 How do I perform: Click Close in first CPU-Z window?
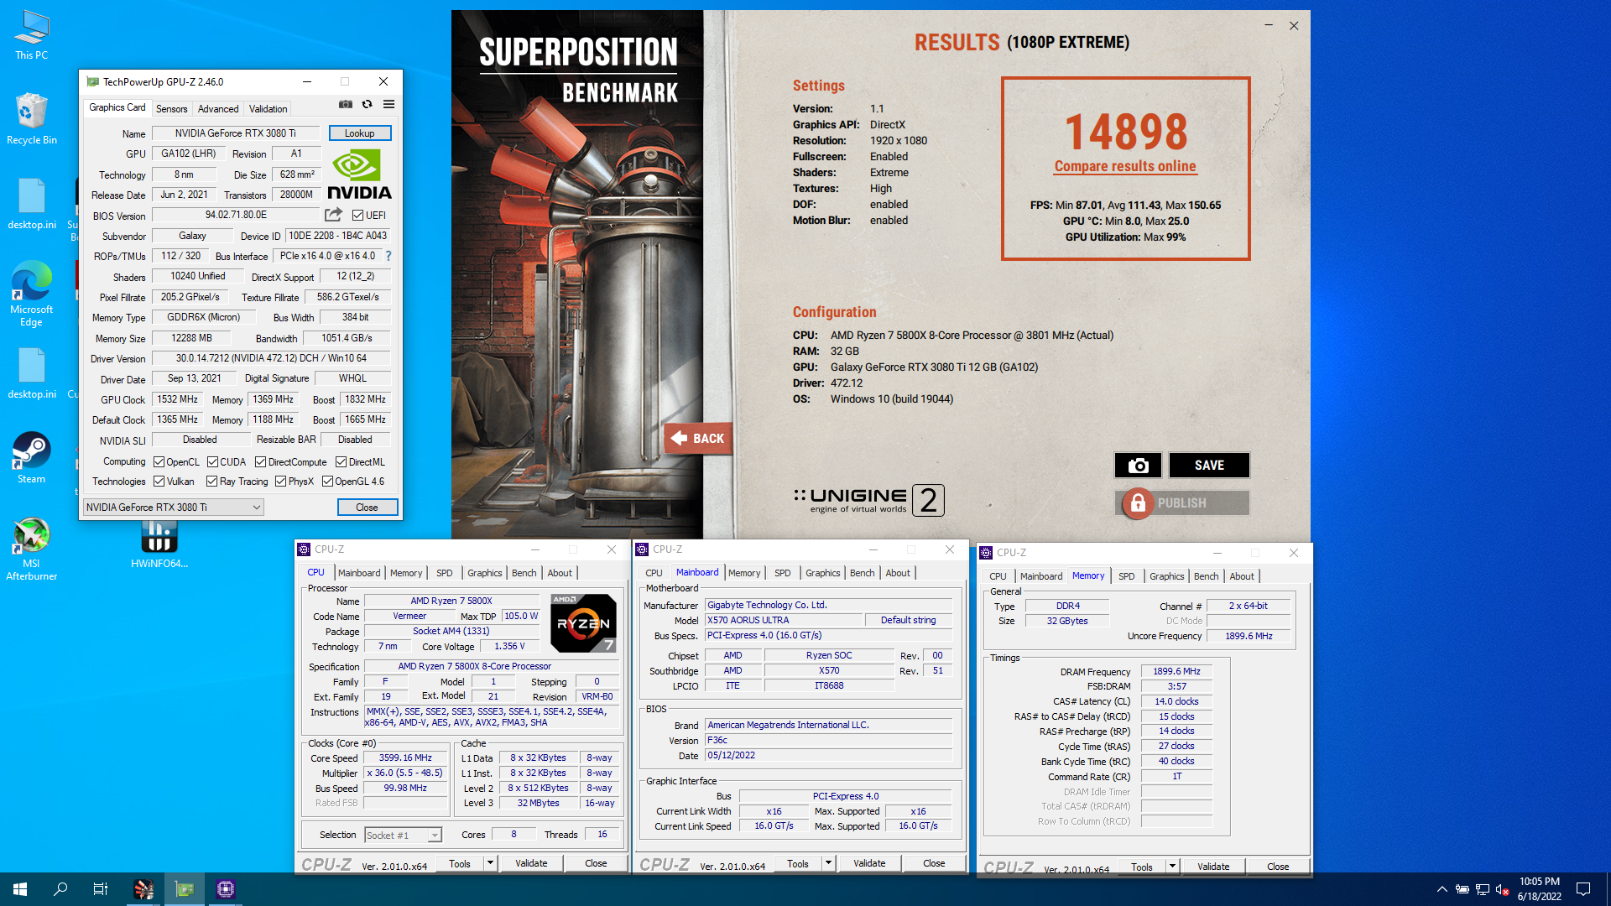(x=596, y=863)
